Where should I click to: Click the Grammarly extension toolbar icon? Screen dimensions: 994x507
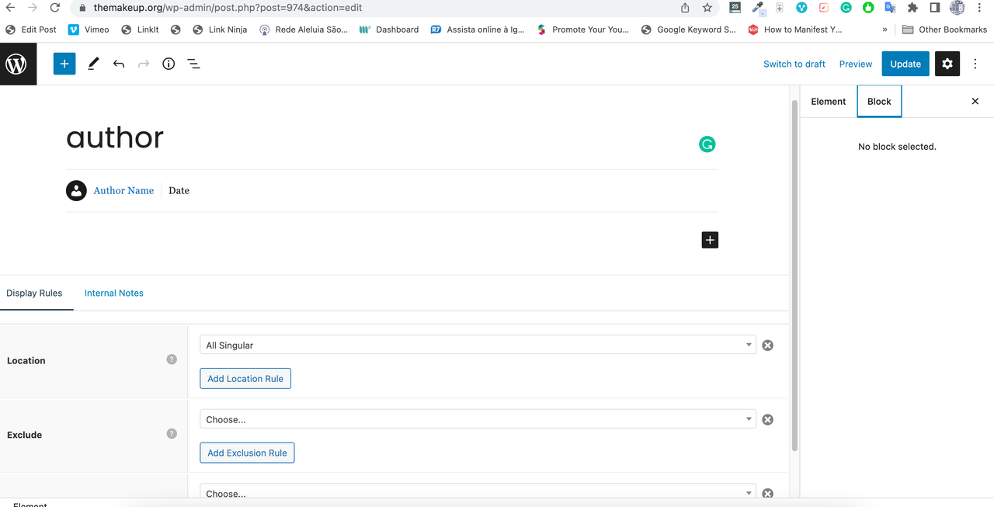tap(846, 8)
